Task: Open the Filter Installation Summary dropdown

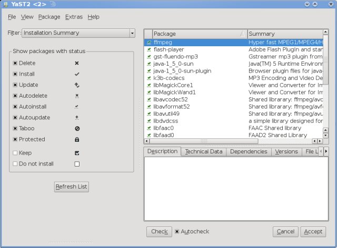Action: pos(78,33)
